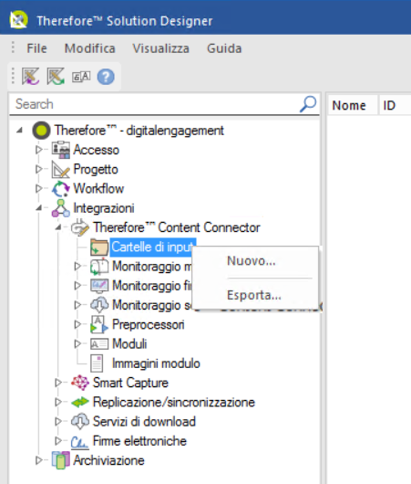Expand the Archiviazione node
Viewport: 411px width, 484px height.
[x=38, y=460]
